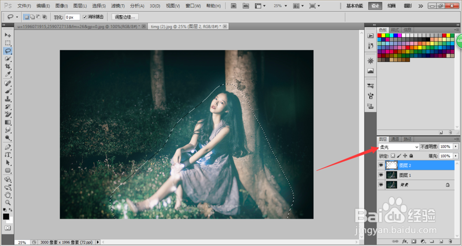Image resolution: width=462 pixels, height=246 pixels.
Task: Select the Eraser tool
Action: click(8, 115)
